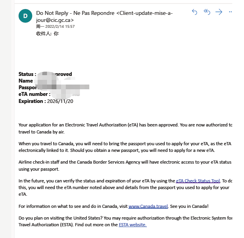Image resolution: width=244 pixels, height=238 pixels.
Task: Forward this email with the arrow icon
Action: [219, 12]
